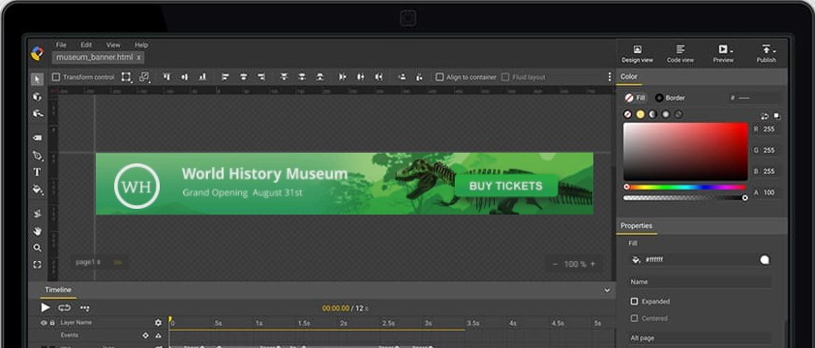The width and height of the screenshot is (815, 348).
Task: Open the page1 selector dropdown
Action: 88,262
